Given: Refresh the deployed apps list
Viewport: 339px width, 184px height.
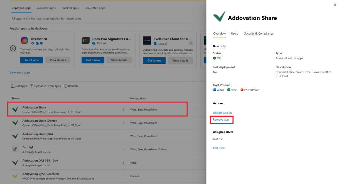Looking at the screenshot, I should coord(71,86).
